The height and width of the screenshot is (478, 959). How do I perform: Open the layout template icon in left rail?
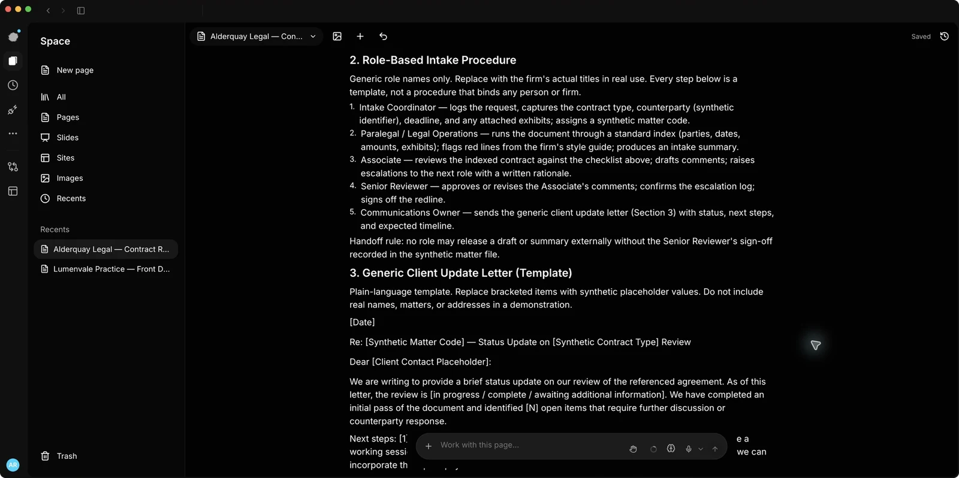(x=13, y=191)
